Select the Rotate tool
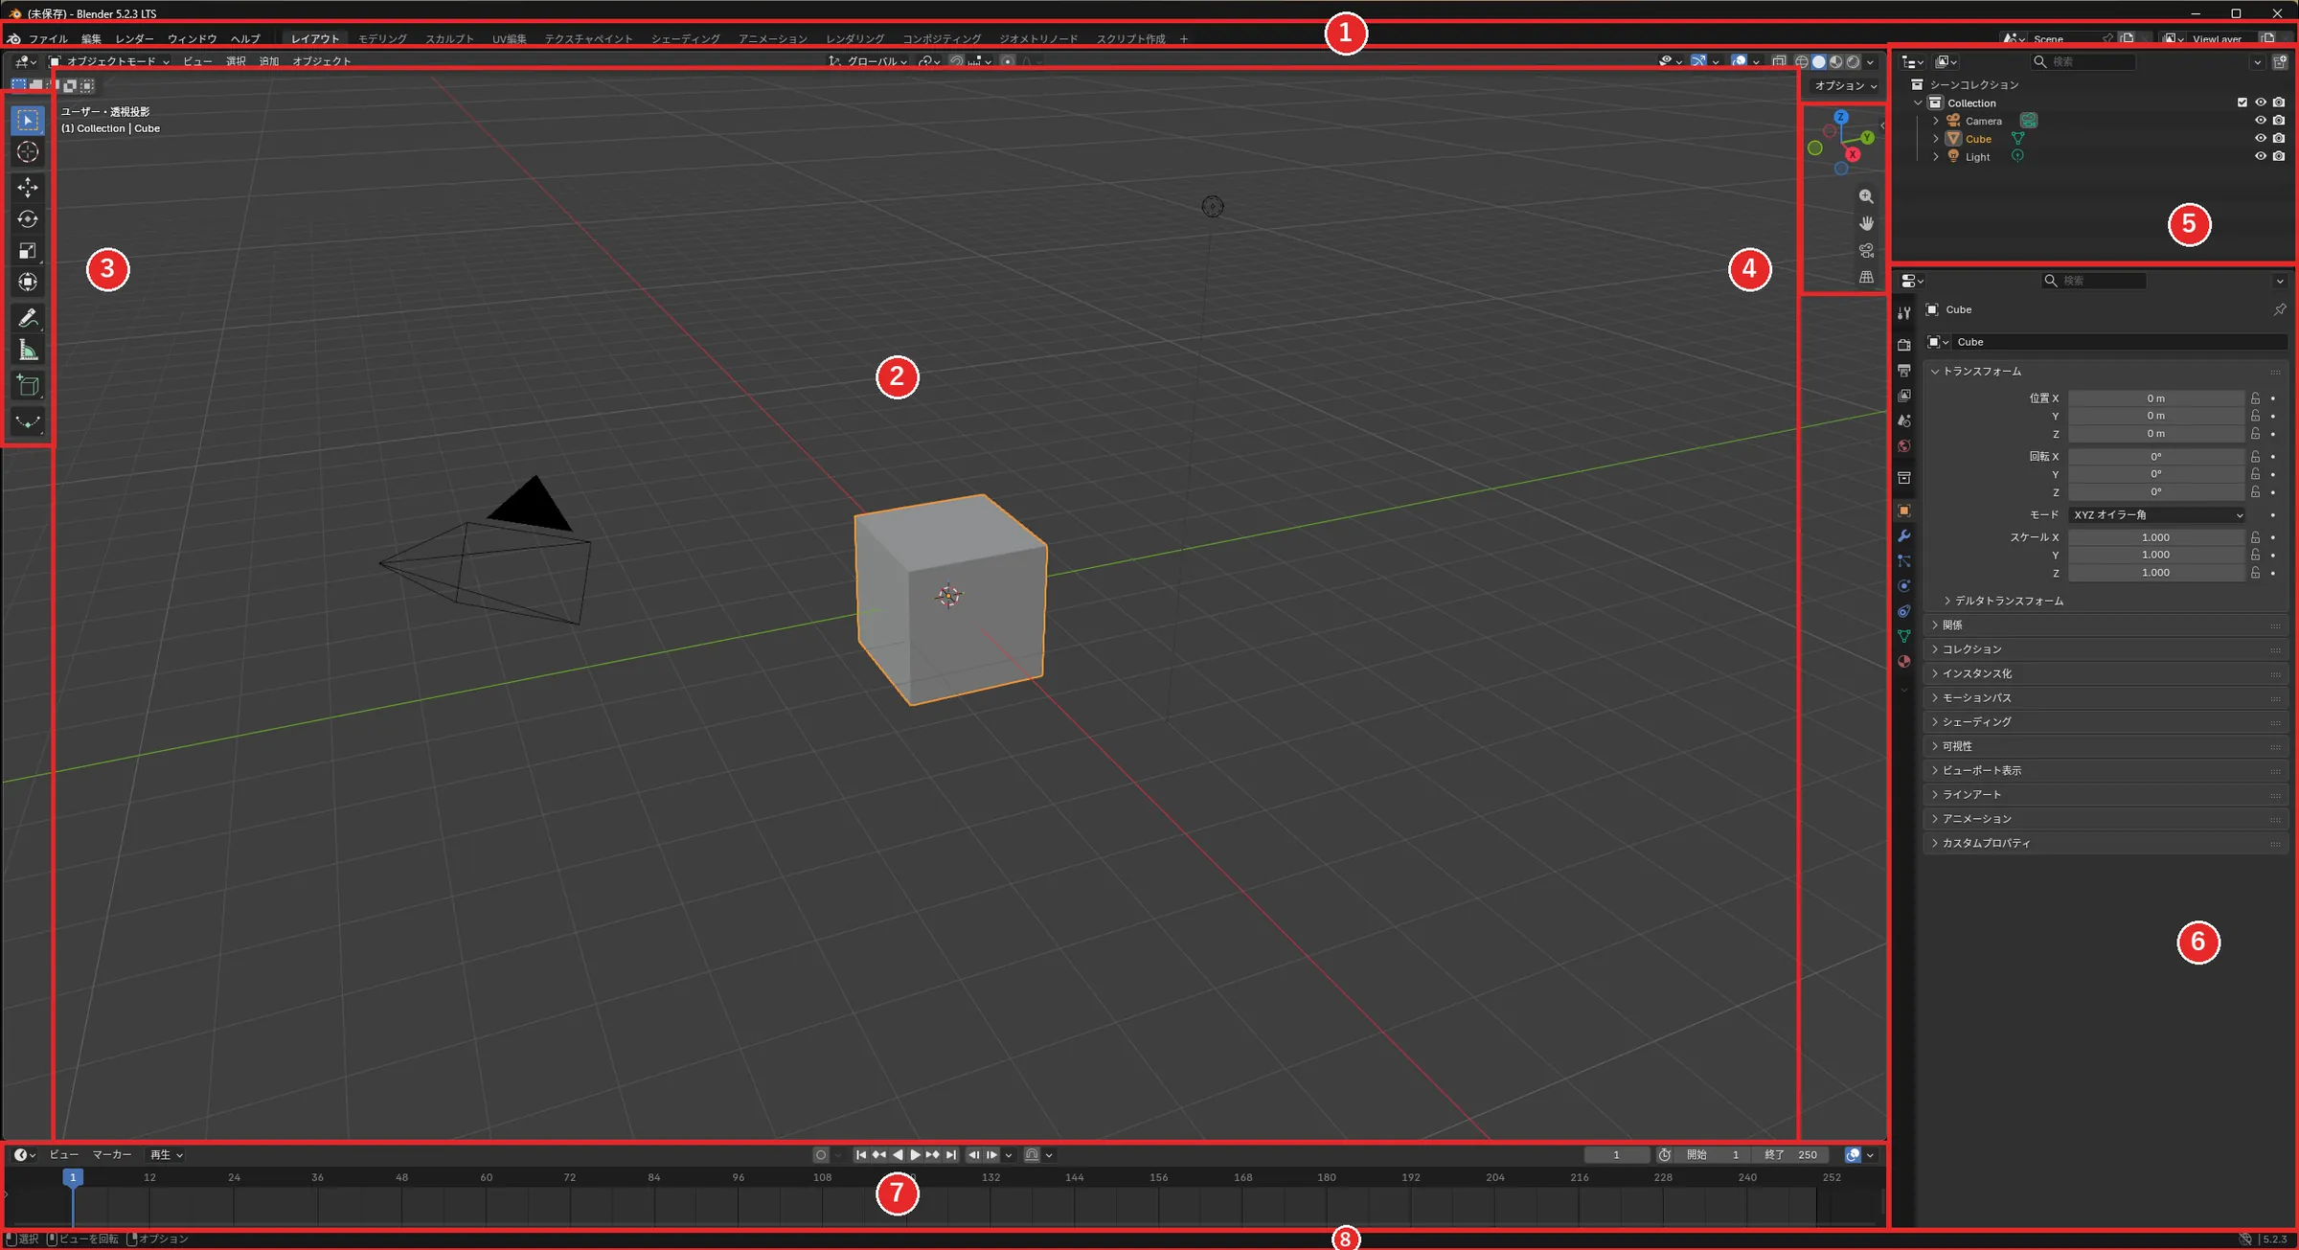This screenshot has height=1250, width=2299. (28, 219)
